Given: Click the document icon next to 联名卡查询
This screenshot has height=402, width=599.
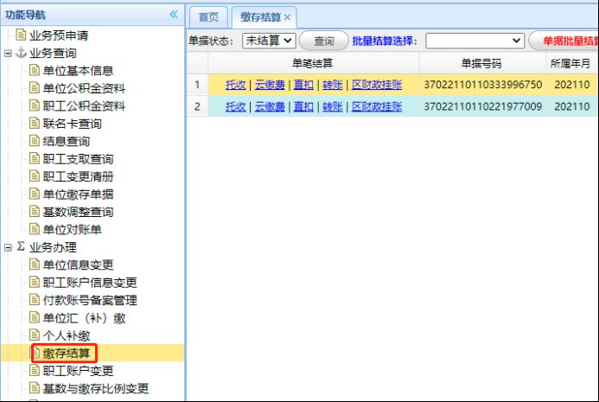Looking at the screenshot, I should tap(35, 124).
